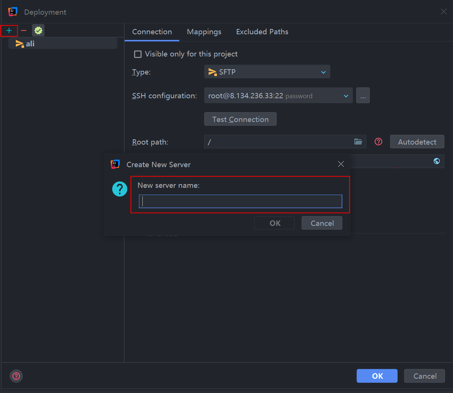Screen dimensions: 453x393
Task: Click Cancel in Create New Server dialog
Action: coord(322,223)
